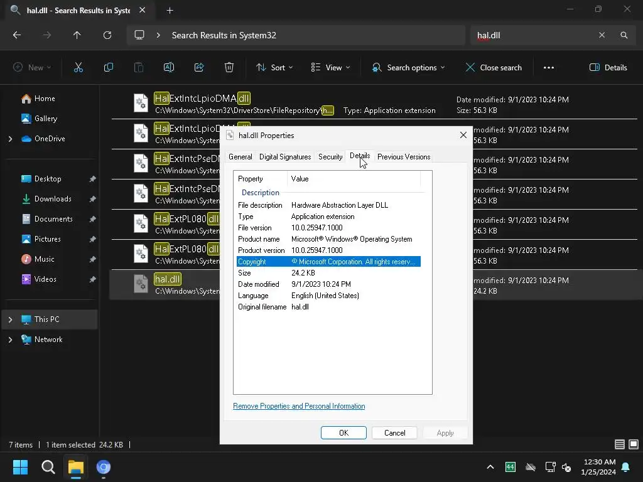Image resolution: width=643 pixels, height=482 pixels.
Task: Click the hal.dll search input field
Action: 533,35
